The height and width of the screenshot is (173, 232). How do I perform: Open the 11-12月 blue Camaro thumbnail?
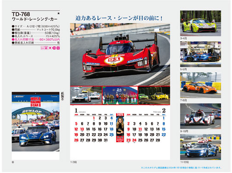click(x=200, y=147)
